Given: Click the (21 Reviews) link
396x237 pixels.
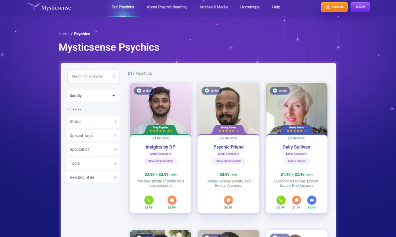Looking at the screenshot, I should 297,138.
